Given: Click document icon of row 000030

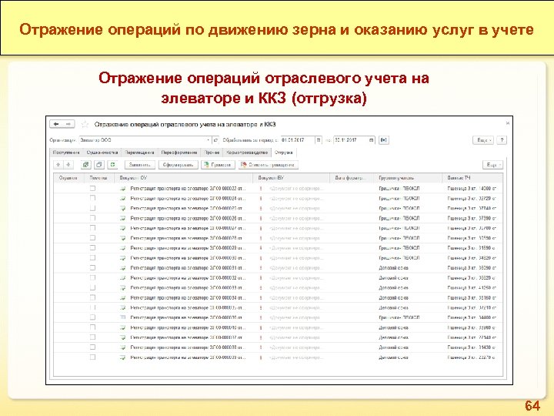Looking at the screenshot, I should (x=123, y=258).
